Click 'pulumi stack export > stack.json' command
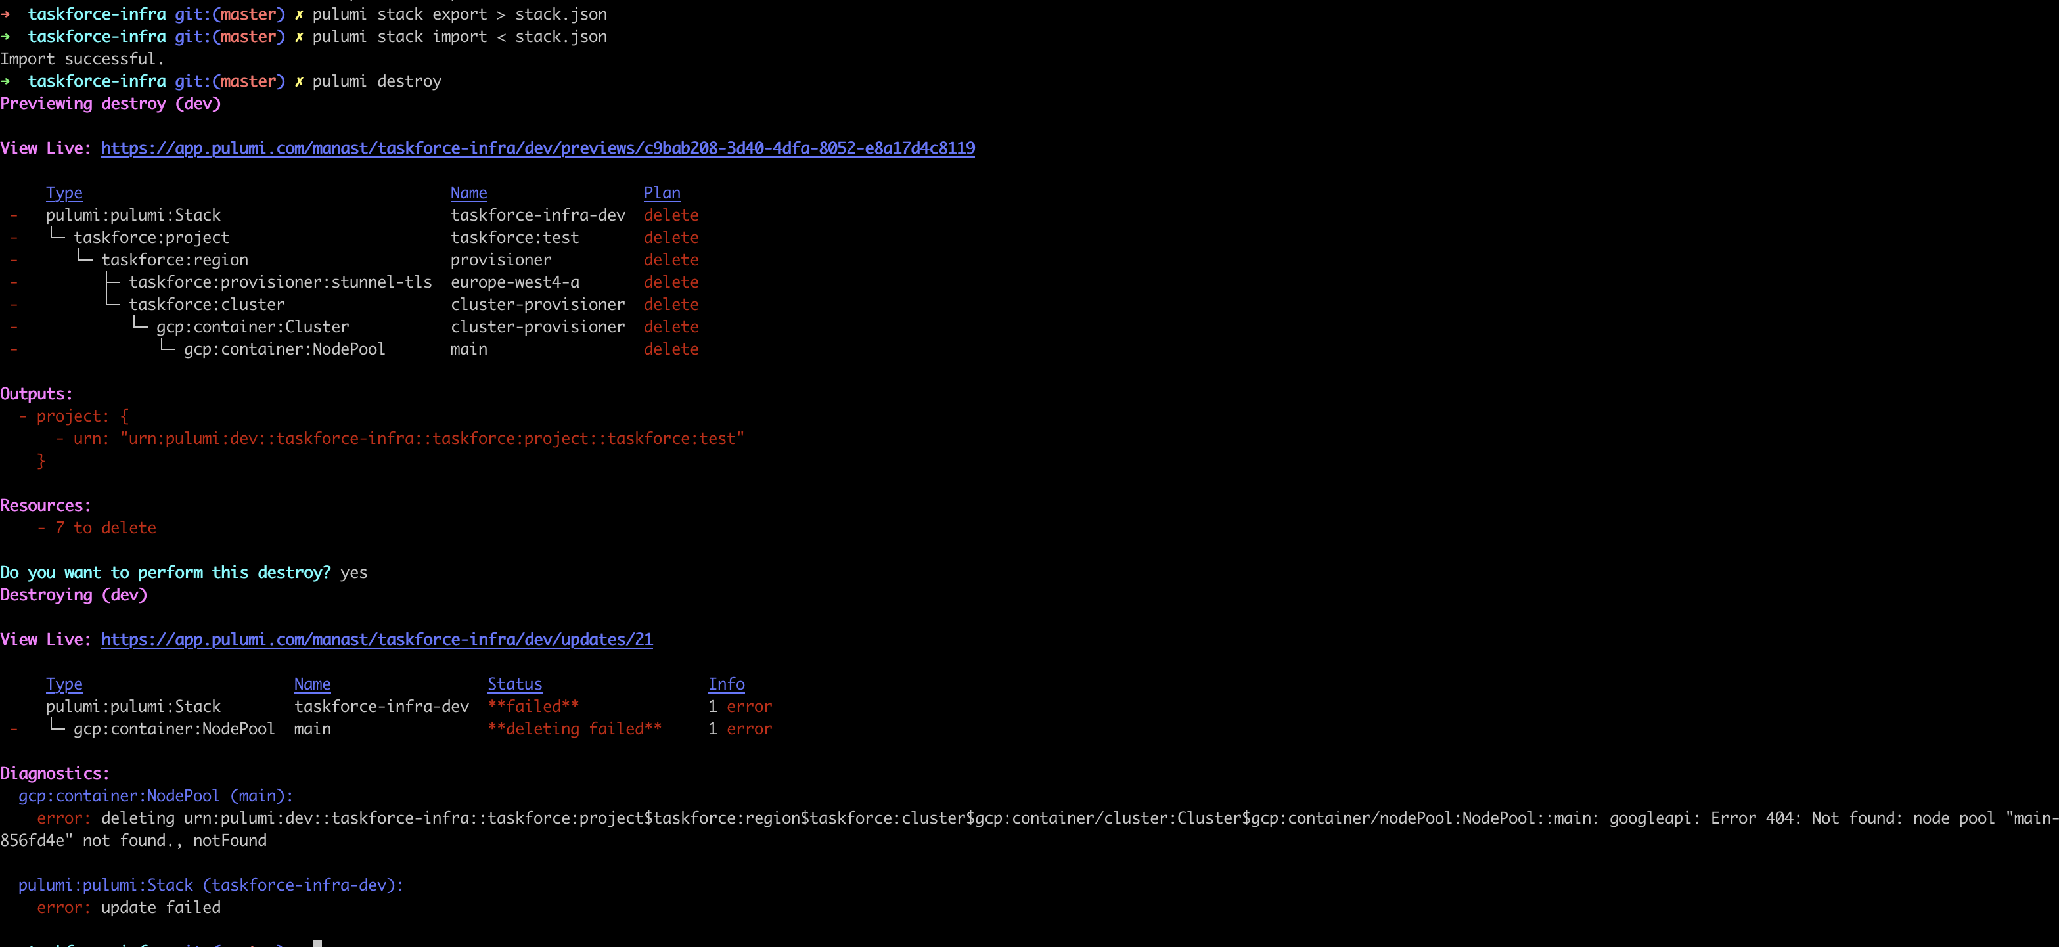The width and height of the screenshot is (2059, 947). pos(460,14)
